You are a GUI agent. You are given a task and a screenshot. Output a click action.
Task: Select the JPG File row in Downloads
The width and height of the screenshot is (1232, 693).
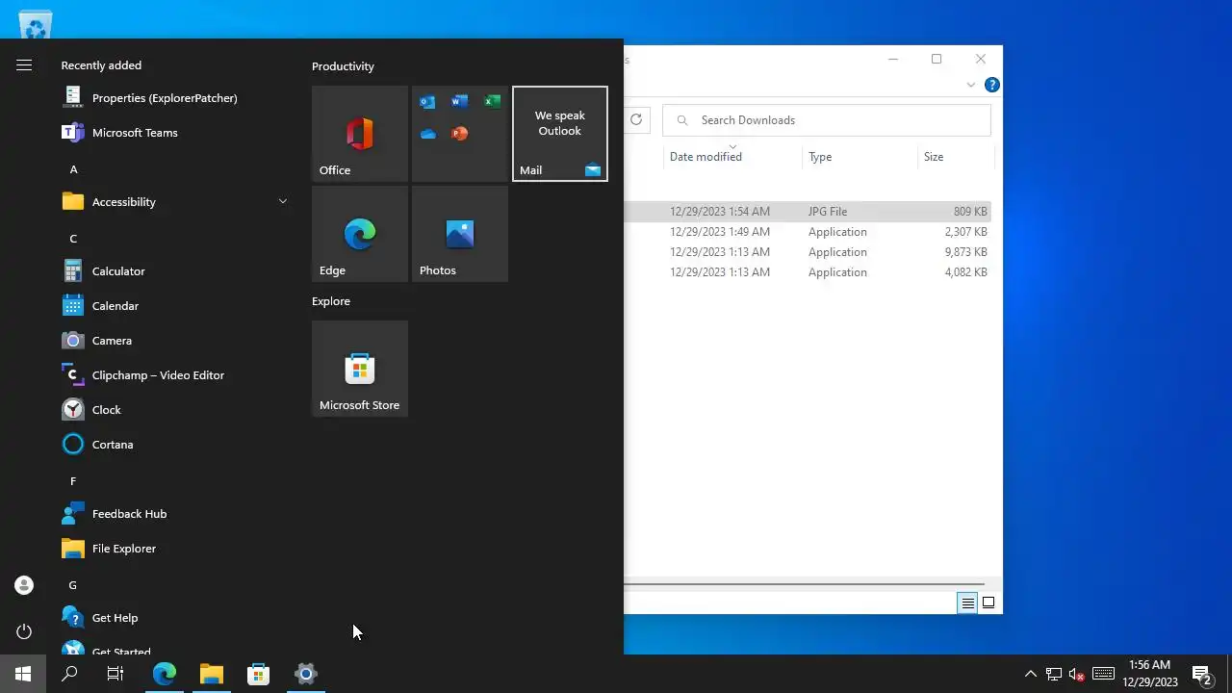807,211
